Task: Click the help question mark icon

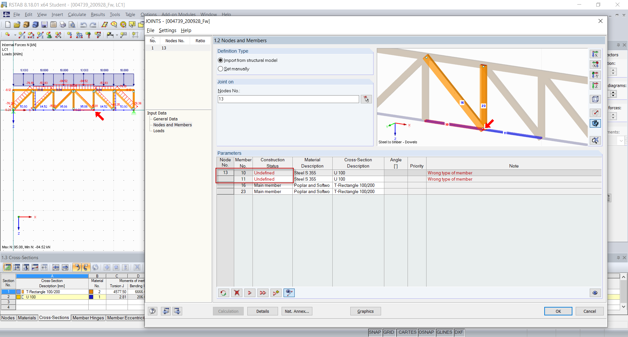Action: tap(153, 311)
